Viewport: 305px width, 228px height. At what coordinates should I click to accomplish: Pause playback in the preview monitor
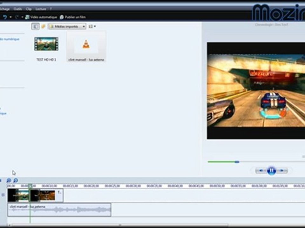(x=271, y=171)
